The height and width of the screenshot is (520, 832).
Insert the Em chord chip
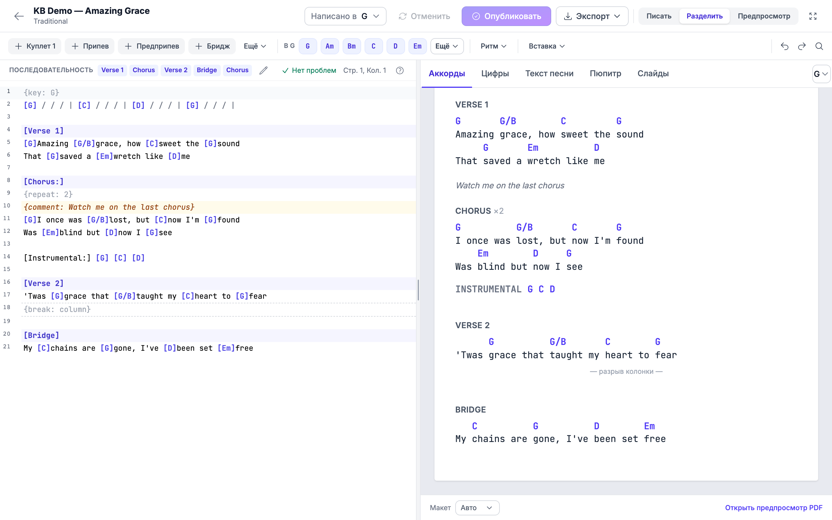417,46
